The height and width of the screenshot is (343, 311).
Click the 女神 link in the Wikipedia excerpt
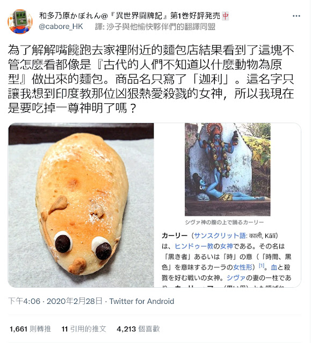point(226,246)
